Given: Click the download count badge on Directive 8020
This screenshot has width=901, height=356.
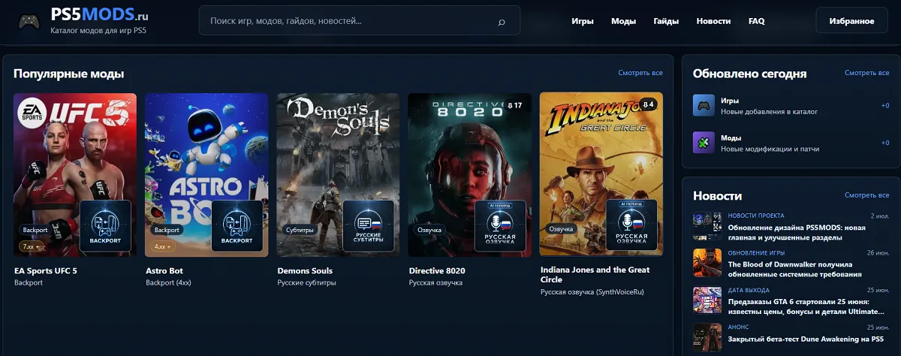Looking at the screenshot, I should [515, 104].
